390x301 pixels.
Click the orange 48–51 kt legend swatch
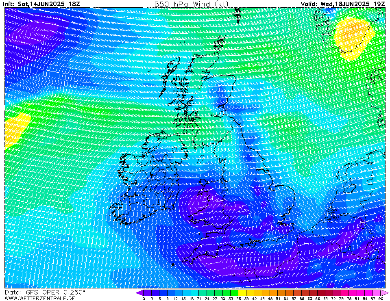pos(274,293)
